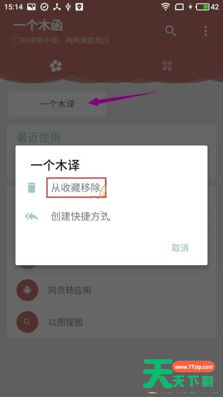Tap the 最近使用 section header

click(x=39, y=137)
